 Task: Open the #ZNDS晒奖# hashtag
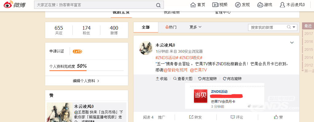tap(191, 58)
